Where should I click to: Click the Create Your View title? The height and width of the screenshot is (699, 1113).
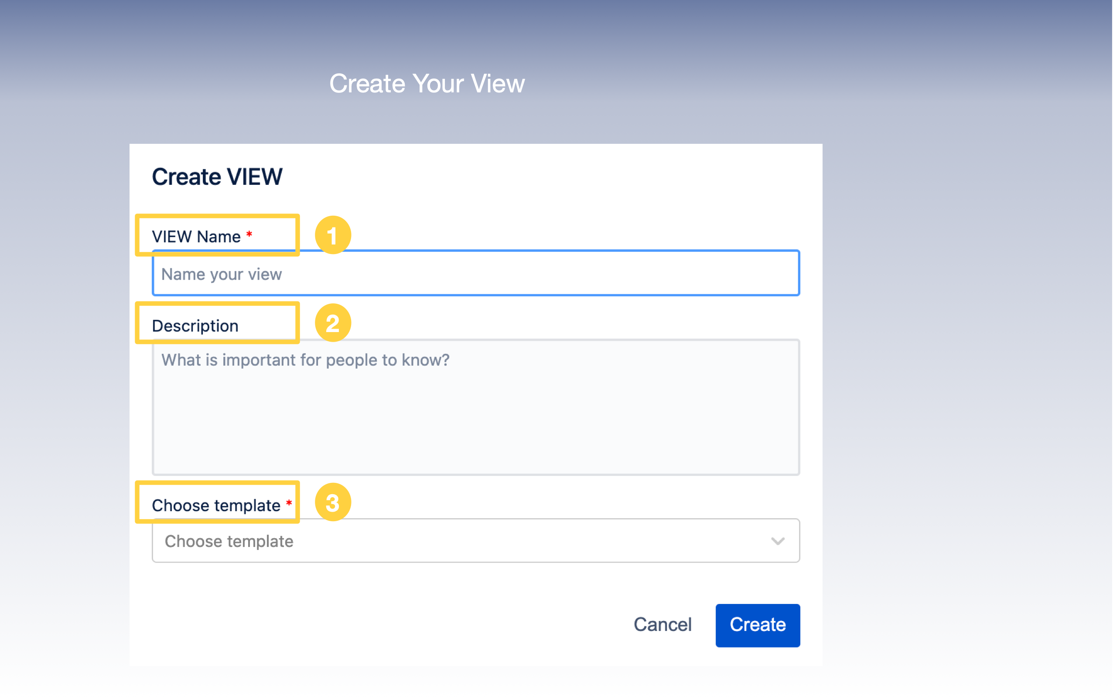click(427, 84)
